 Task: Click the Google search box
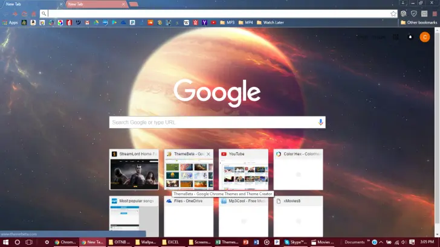click(x=217, y=122)
